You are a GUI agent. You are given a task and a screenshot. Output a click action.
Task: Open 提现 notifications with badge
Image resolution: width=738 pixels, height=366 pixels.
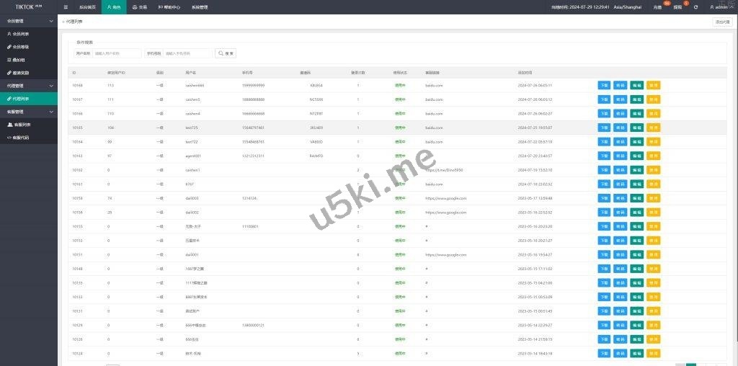tap(677, 7)
